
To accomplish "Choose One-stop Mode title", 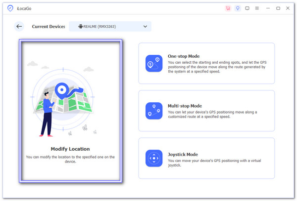I will coord(184,56).
